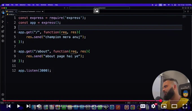Viewport: 192px width, 111px height.
Task: Click script.js in the breadcrumb
Action: point(11,14)
